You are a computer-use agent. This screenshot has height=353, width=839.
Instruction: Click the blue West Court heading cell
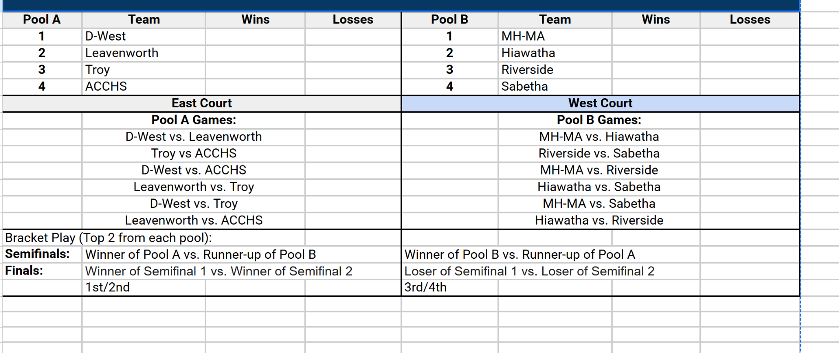(600, 103)
